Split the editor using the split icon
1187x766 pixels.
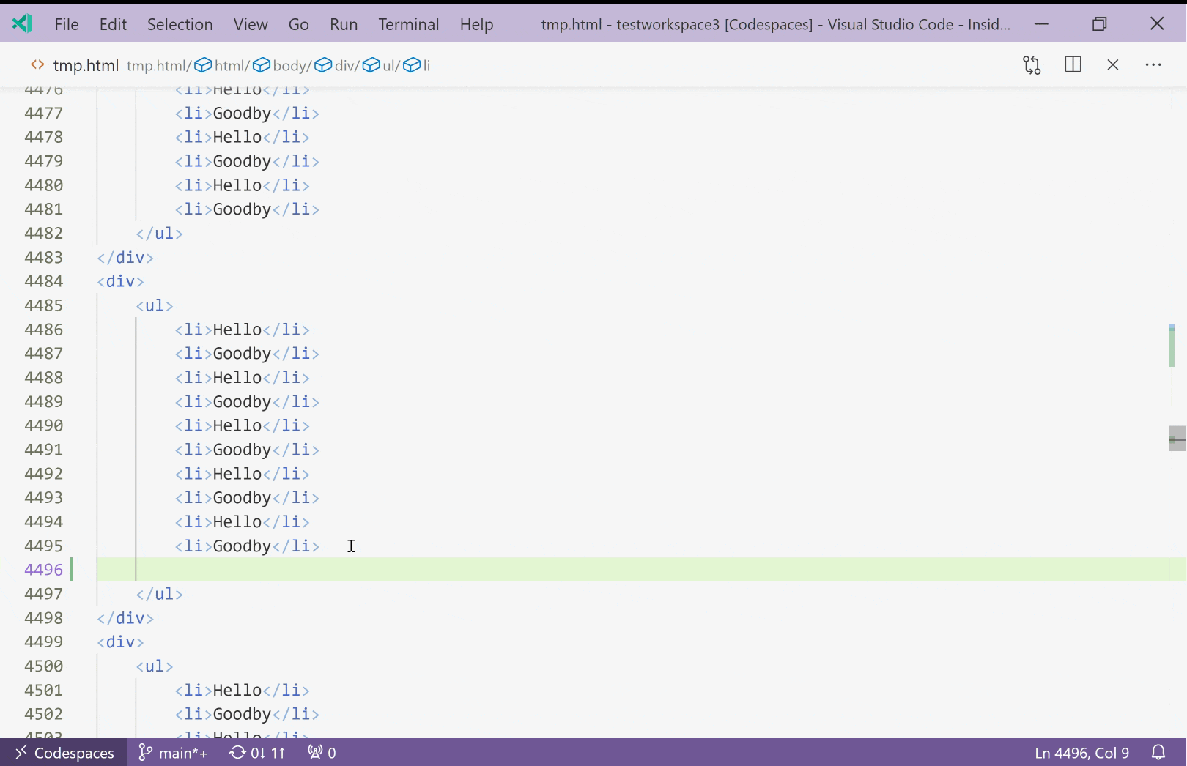1073,64
